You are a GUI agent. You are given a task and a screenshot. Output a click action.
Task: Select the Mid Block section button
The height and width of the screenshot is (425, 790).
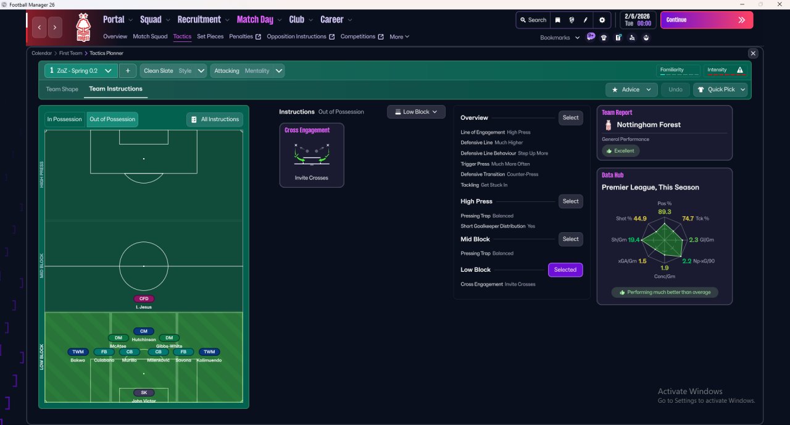571,239
